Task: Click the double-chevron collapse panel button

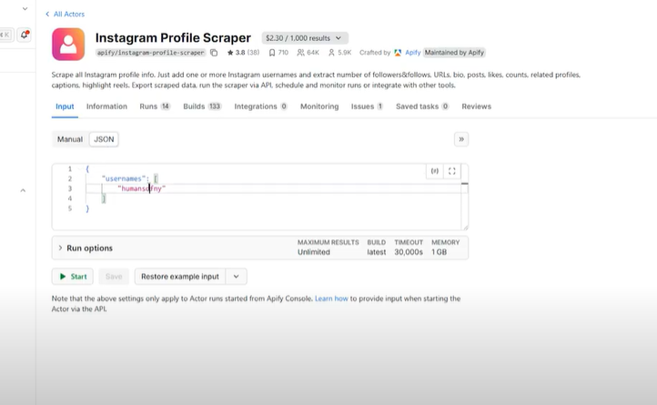Action: 461,139
